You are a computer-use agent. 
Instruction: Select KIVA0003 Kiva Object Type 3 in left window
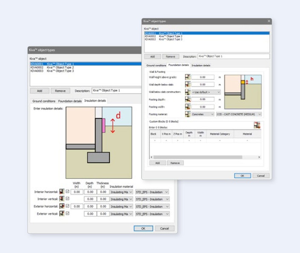tap(86, 71)
